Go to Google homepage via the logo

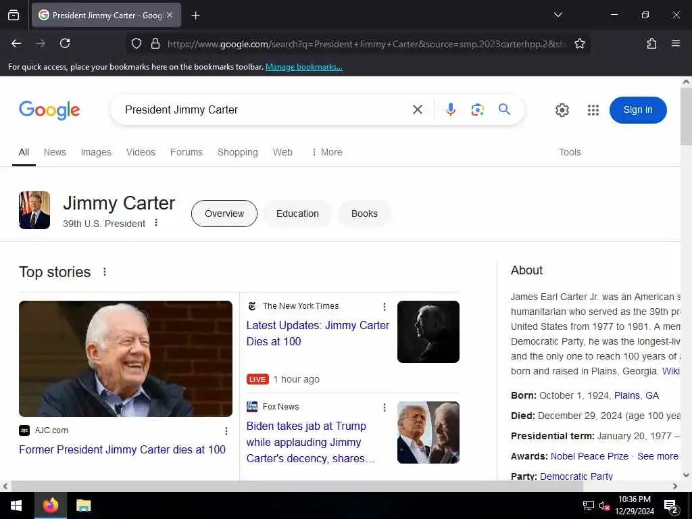point(49,110)
